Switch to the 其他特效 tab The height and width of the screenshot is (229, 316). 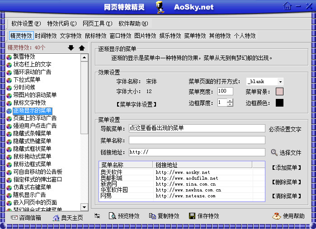tap(220, 36)
